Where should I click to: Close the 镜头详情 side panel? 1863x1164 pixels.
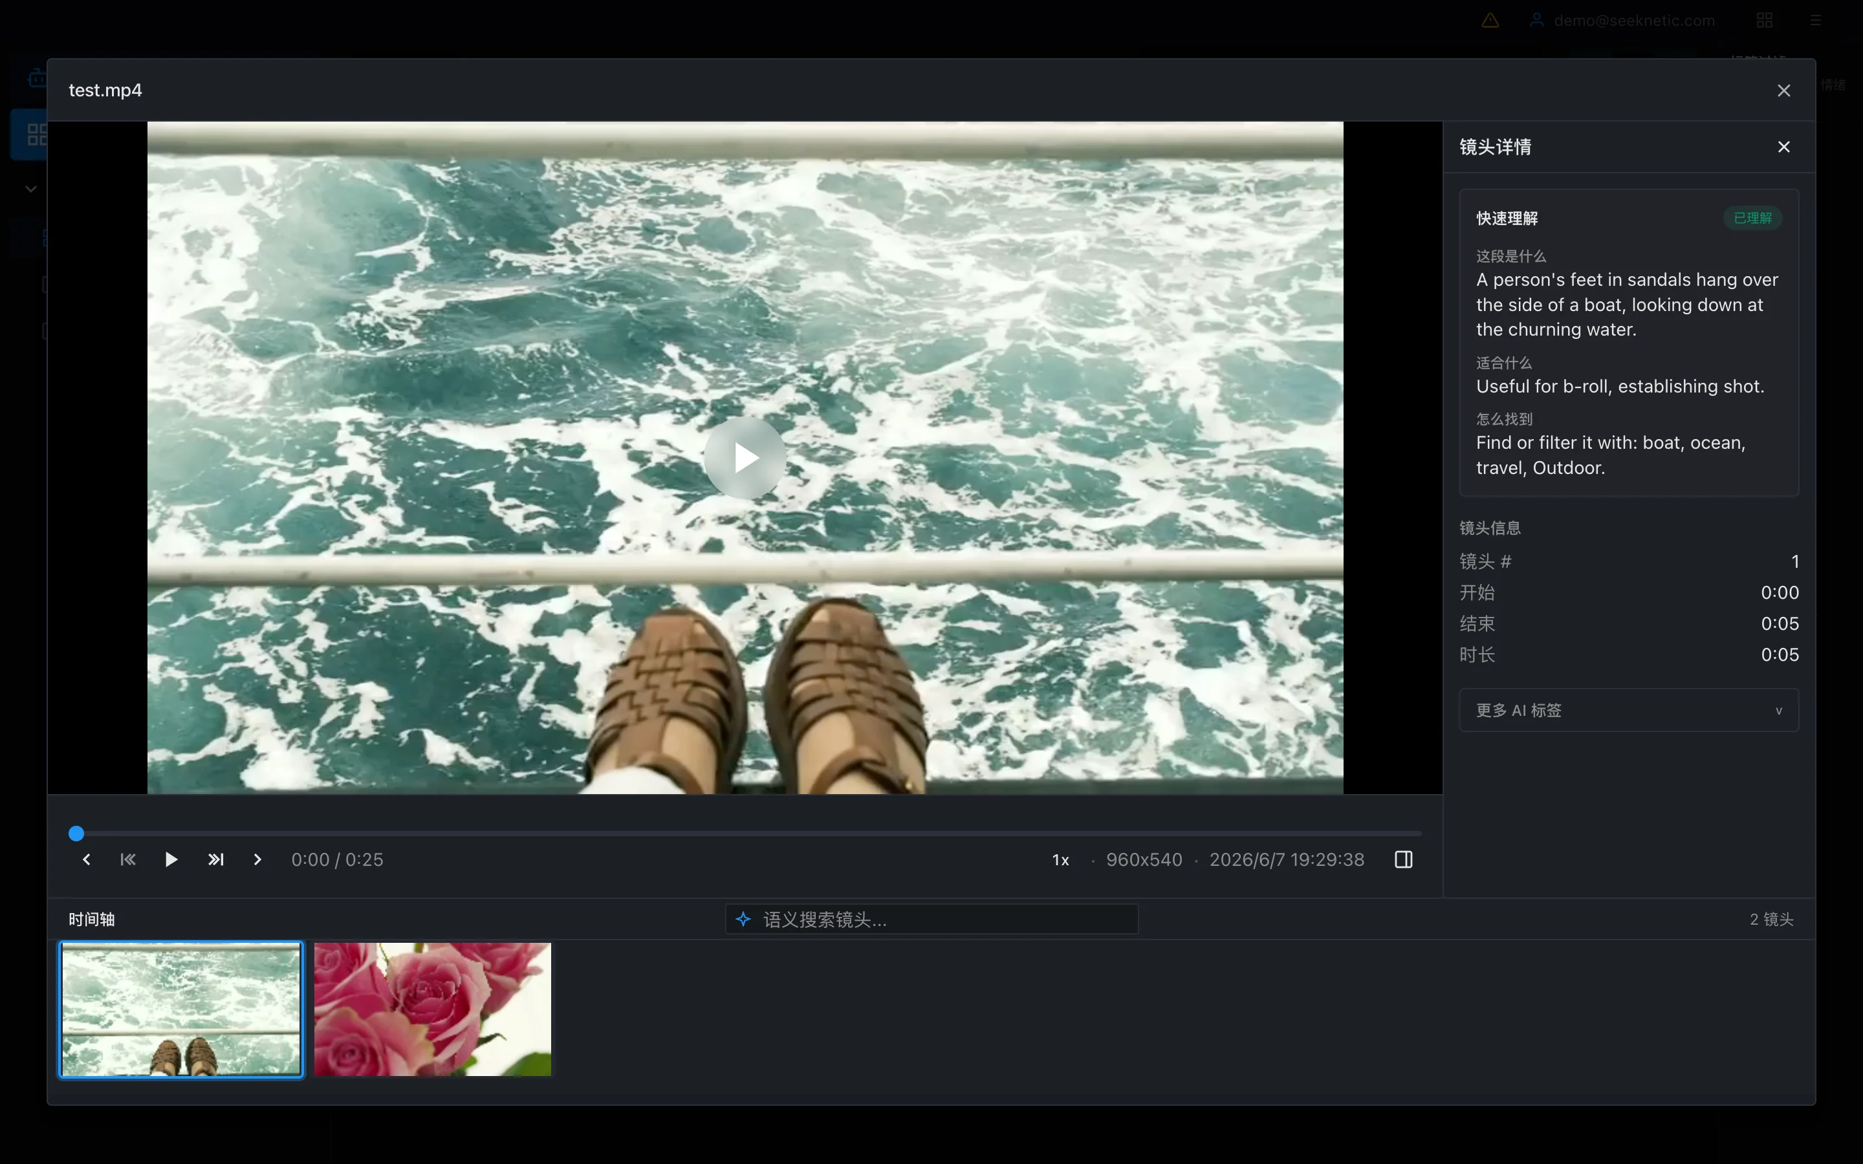pos(1783,147)
